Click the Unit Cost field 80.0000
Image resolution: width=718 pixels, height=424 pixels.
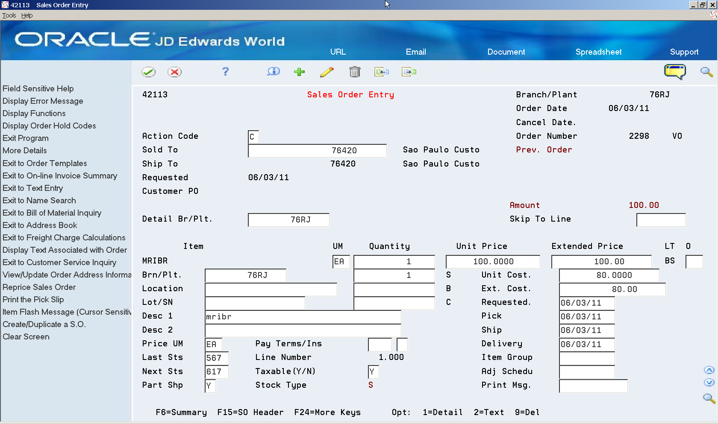tap(609, 275)
